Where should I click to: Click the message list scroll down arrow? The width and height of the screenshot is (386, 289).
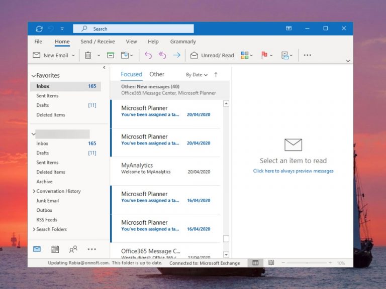pos(226,254)
